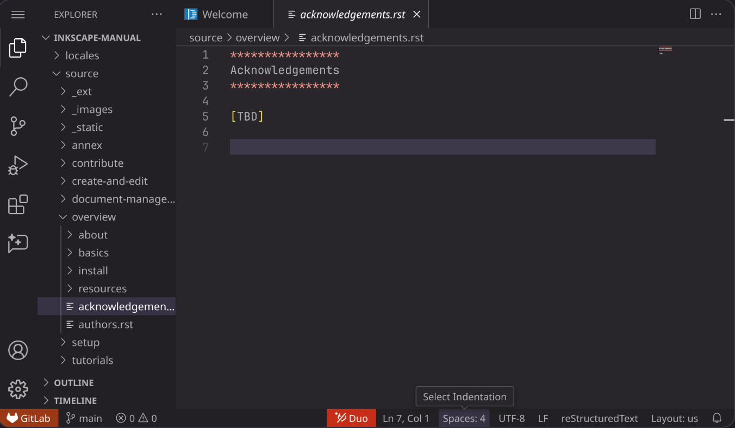Change encoding via UTF-8
Image resolution: width=735 pixels, height=428 pixels.
point(512,418)
